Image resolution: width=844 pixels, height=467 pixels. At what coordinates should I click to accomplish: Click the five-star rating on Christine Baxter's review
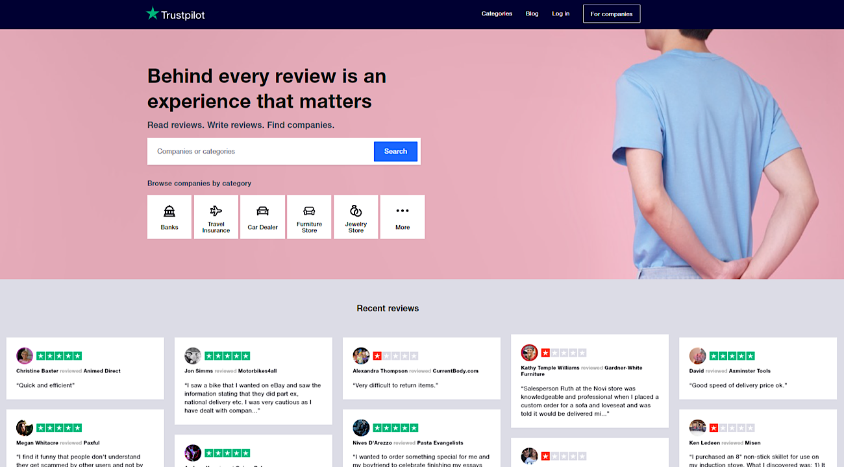click(59, 356)
